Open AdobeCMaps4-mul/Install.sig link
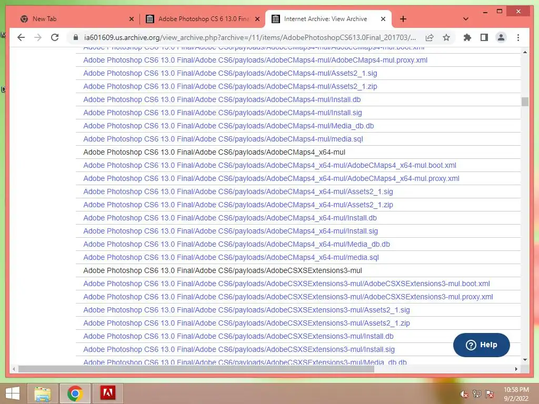539x404 pixels. click(x=223, y=113)
